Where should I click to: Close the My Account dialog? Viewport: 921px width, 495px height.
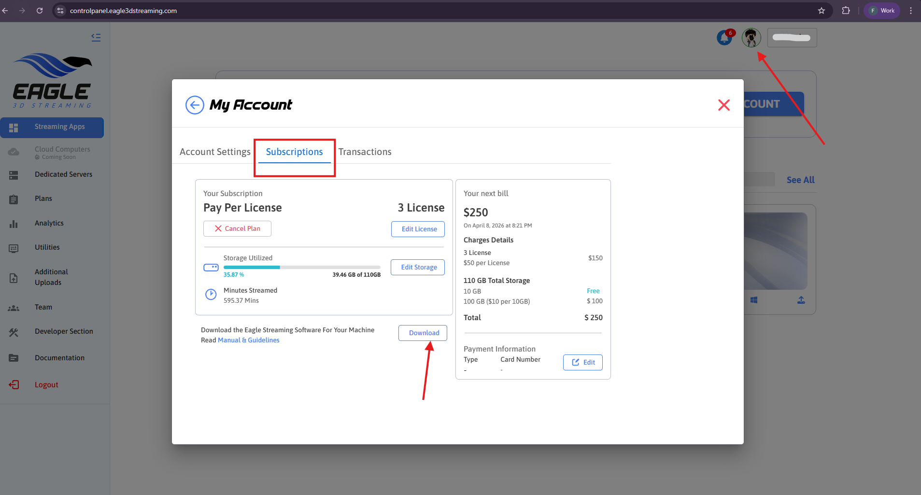point(723,105)
